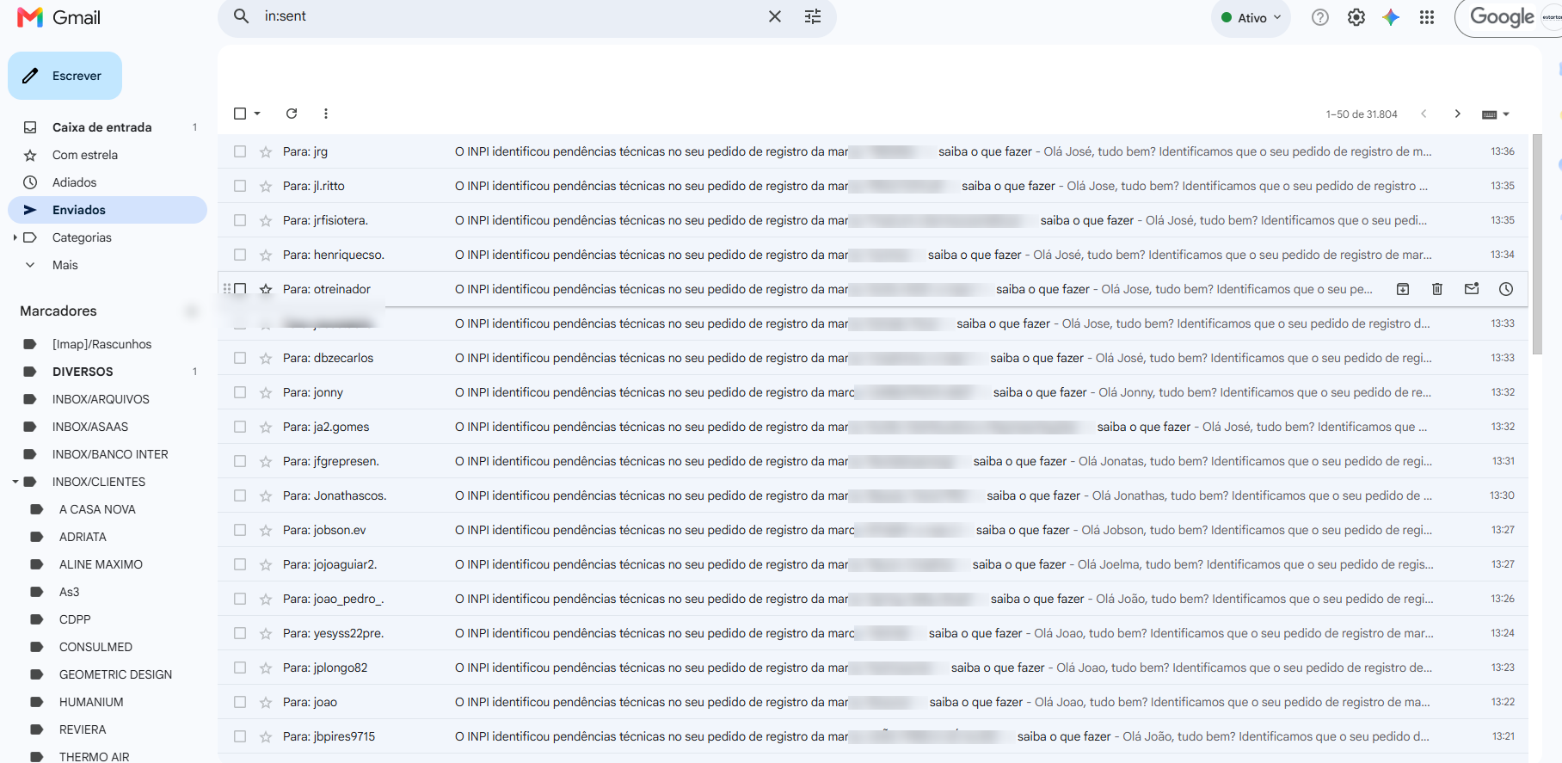
Task: Star the email to Jonathascos.
Action: coord(266,495)
